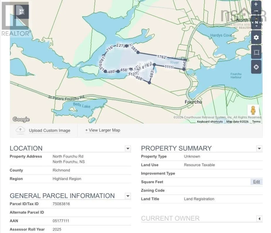
Task: Open the map Terms link
Action: [256, 121]
